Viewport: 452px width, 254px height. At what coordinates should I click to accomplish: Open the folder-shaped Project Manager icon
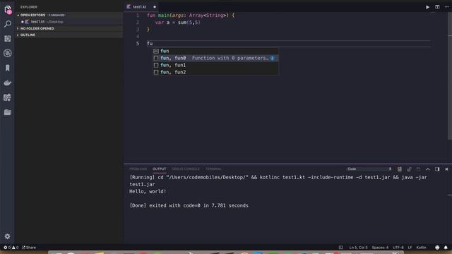8,112
